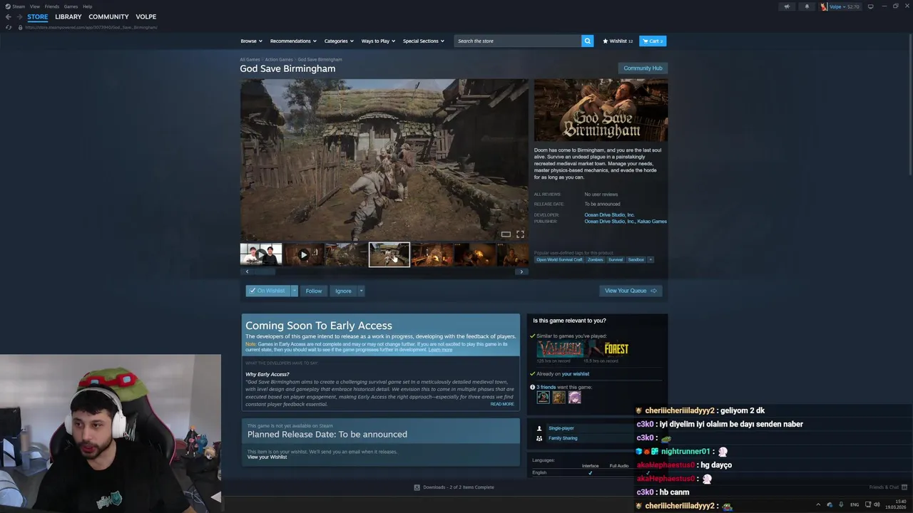Open the View menu
The image size is (913, 513).
click(35, 6)
